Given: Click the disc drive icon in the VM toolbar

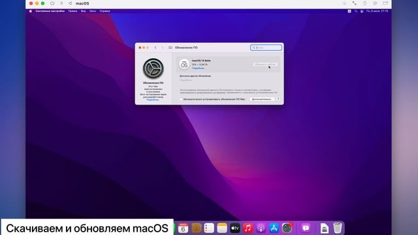Looking at the screenshot, I should (375, 3).
